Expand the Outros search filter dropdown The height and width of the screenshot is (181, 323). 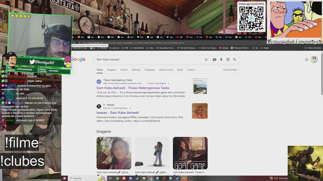point(192,70)
